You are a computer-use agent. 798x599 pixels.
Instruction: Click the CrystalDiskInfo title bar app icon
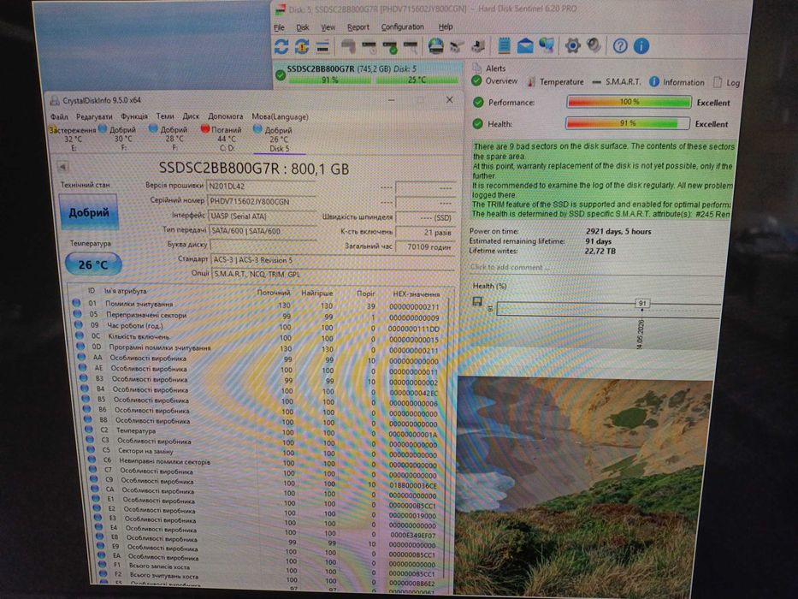pos(54,100)
